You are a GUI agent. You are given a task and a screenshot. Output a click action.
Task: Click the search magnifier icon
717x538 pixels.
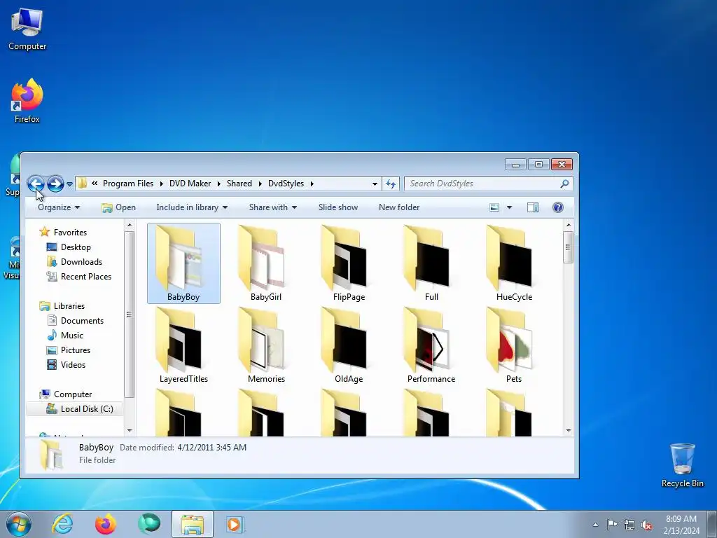[x=565, y=184]
